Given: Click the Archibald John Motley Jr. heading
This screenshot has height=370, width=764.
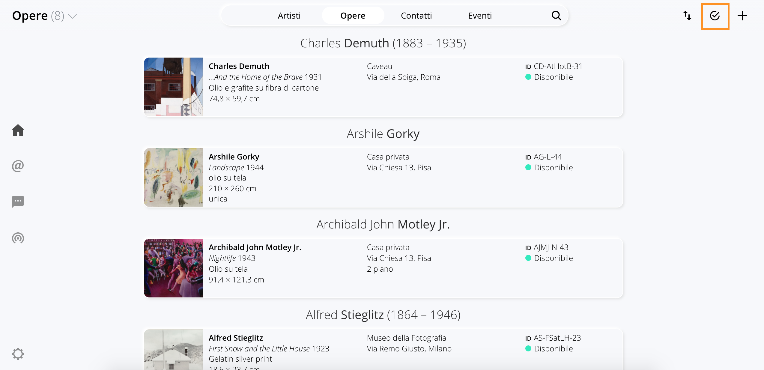Looking at the screenshot, I should coord(383,224).
